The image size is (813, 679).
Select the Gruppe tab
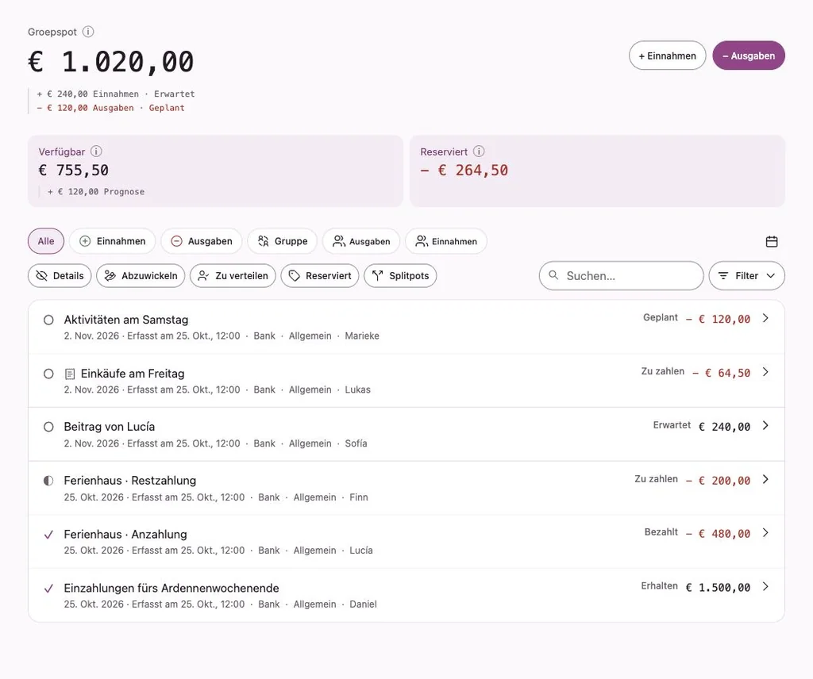click(x=282, y=241)
